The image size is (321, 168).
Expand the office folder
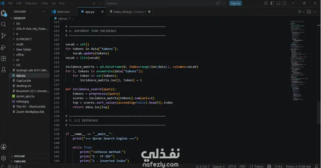click(x=20, y=55)
